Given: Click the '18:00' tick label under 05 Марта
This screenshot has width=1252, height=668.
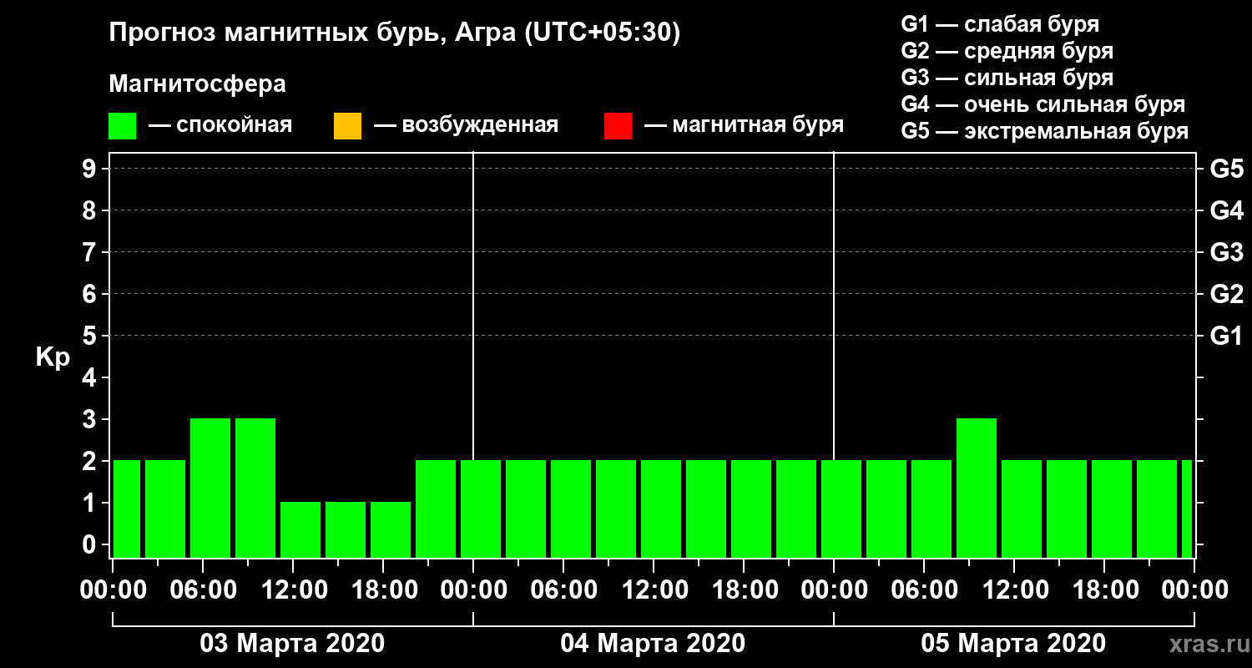Looking at the screenshot, I should tap(1104, 590).
